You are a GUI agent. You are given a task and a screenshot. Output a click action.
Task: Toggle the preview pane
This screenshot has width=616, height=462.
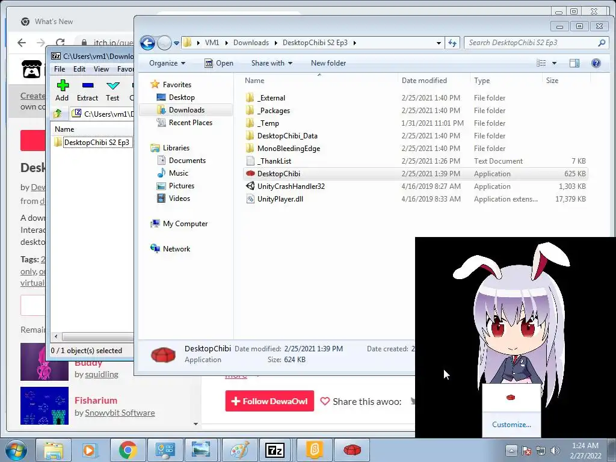574,63
